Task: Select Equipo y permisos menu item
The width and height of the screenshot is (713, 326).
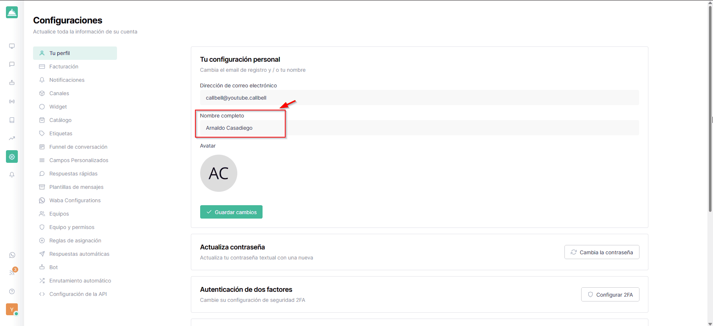Action: 72,227
